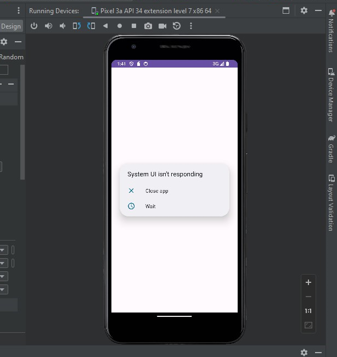Open emulator toolbar more options menu
The height and width of the screenshot is (357, 337).
[191, 26]
